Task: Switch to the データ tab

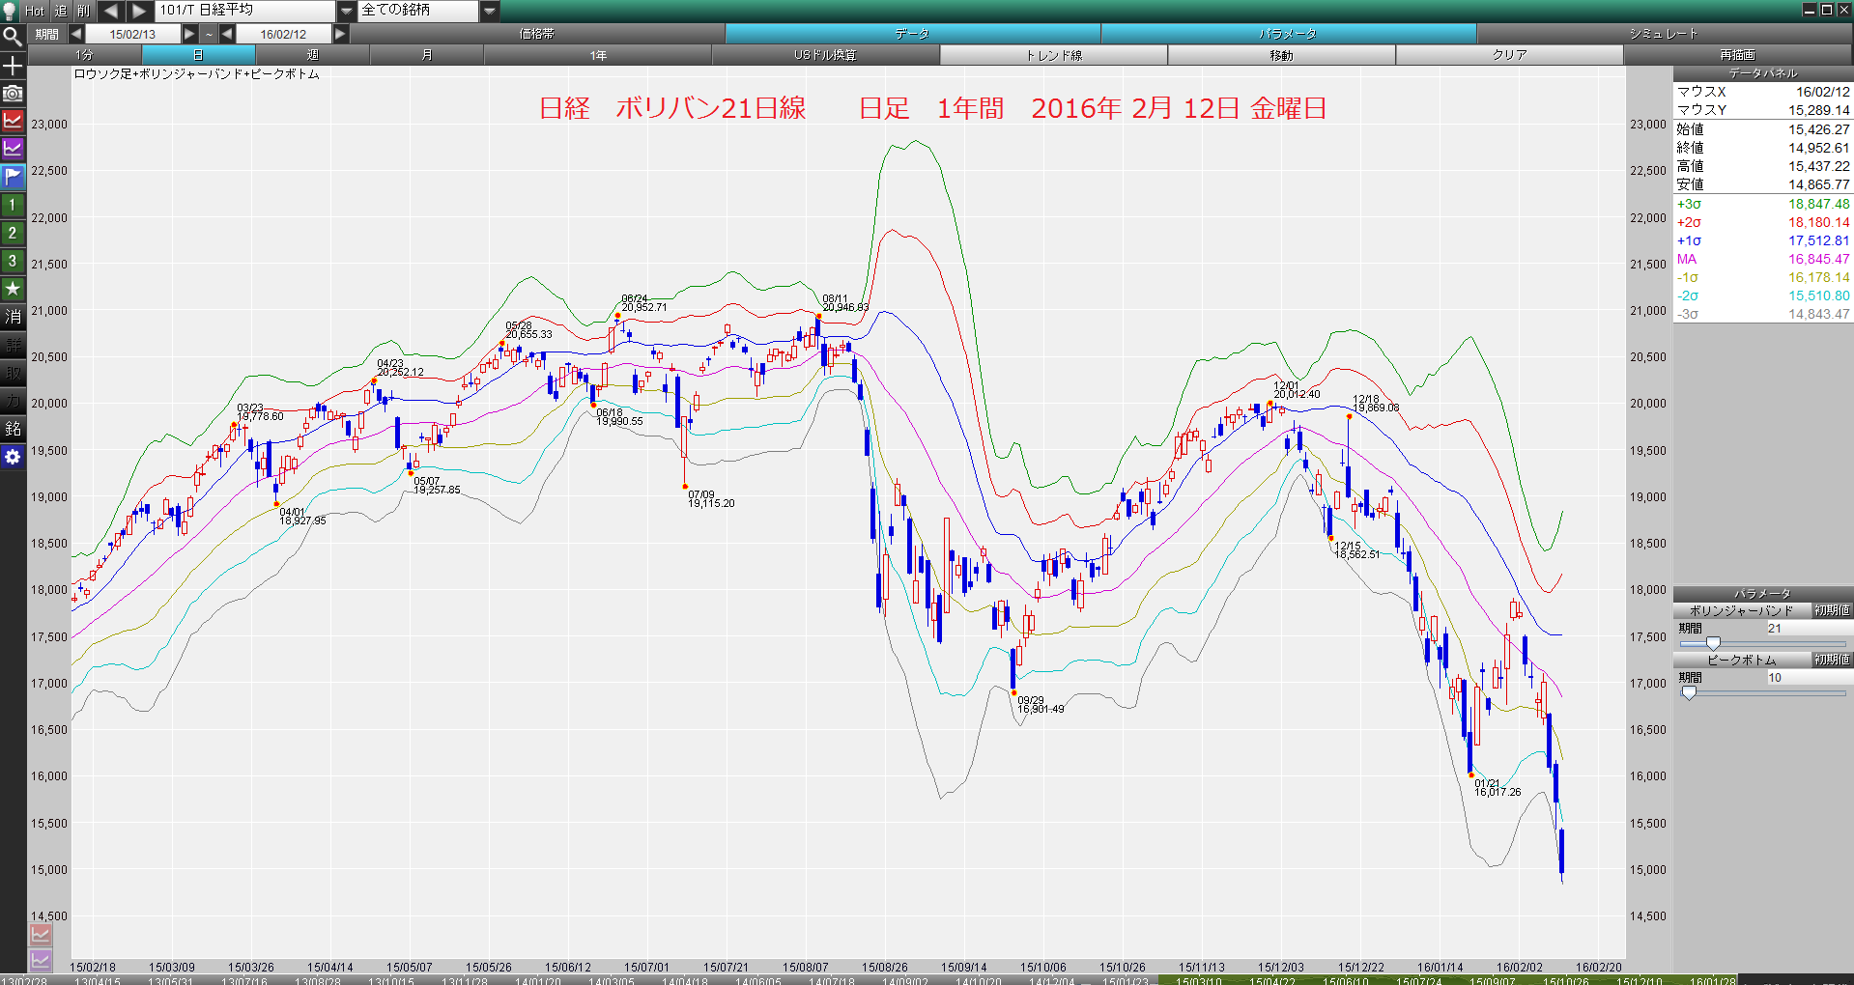Action: pyautogui.click(x=912, y=34)
